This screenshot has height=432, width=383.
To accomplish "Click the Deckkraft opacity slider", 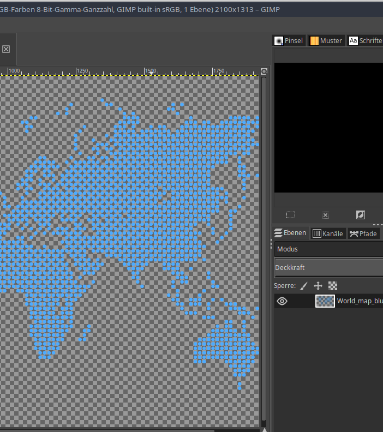I will point(328,267).
